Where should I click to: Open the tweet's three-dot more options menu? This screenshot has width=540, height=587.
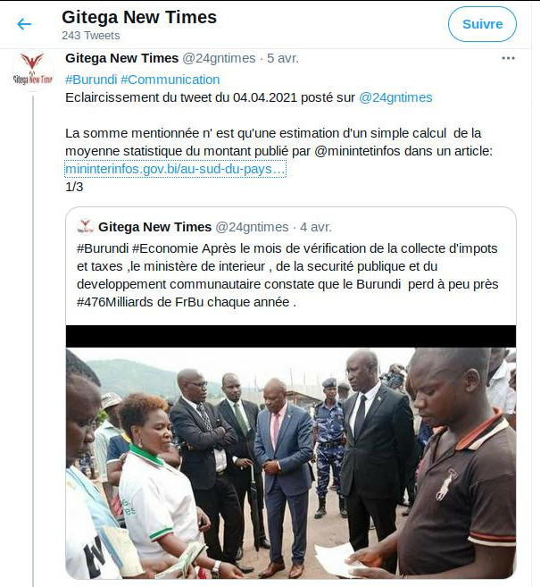point(508,58)
